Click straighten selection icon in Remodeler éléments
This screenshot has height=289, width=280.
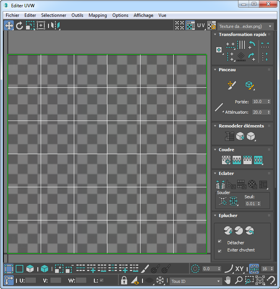click(230, 136)
